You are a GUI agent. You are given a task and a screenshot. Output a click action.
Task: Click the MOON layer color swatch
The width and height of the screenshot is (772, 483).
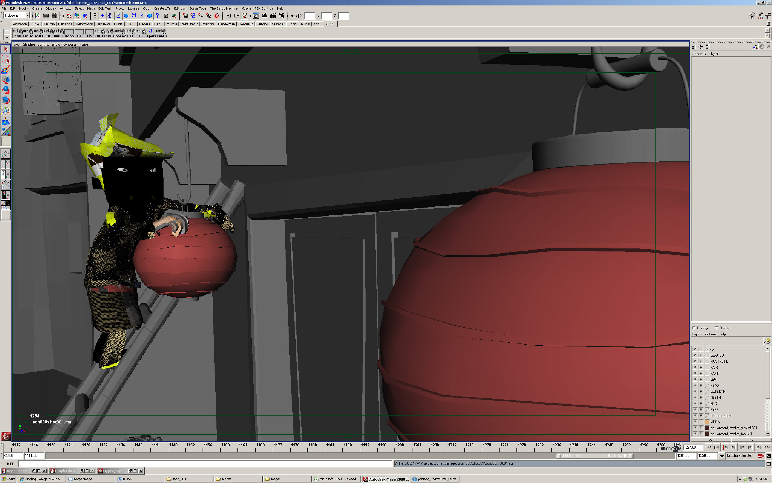[x=707, y=421]
